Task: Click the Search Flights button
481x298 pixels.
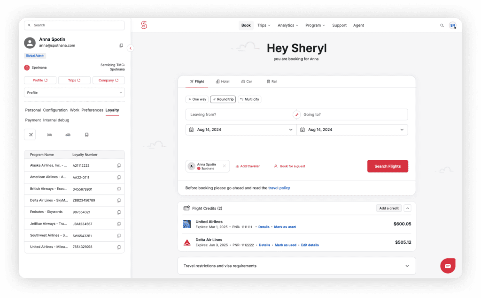Action: click(388, 166)
